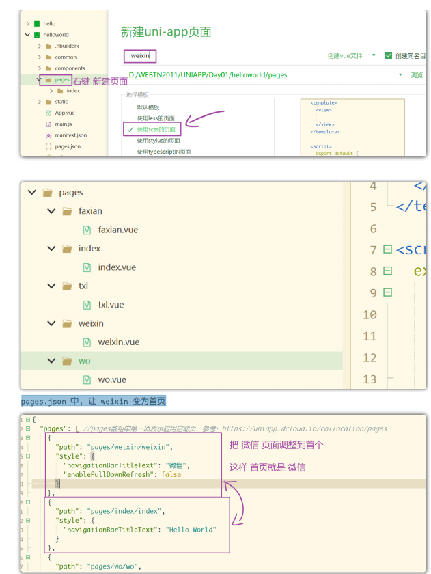Collapse the helloworld project chevron
431x574 pixels.
click(x=27, y=35)
